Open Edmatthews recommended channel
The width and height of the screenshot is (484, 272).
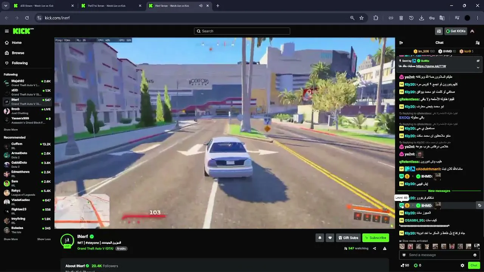click(x=27, y=174)
